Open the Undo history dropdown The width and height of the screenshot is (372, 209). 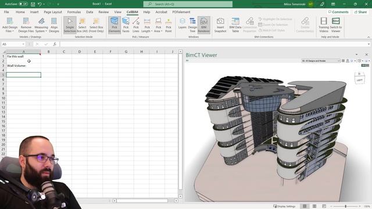click(44, 4)
